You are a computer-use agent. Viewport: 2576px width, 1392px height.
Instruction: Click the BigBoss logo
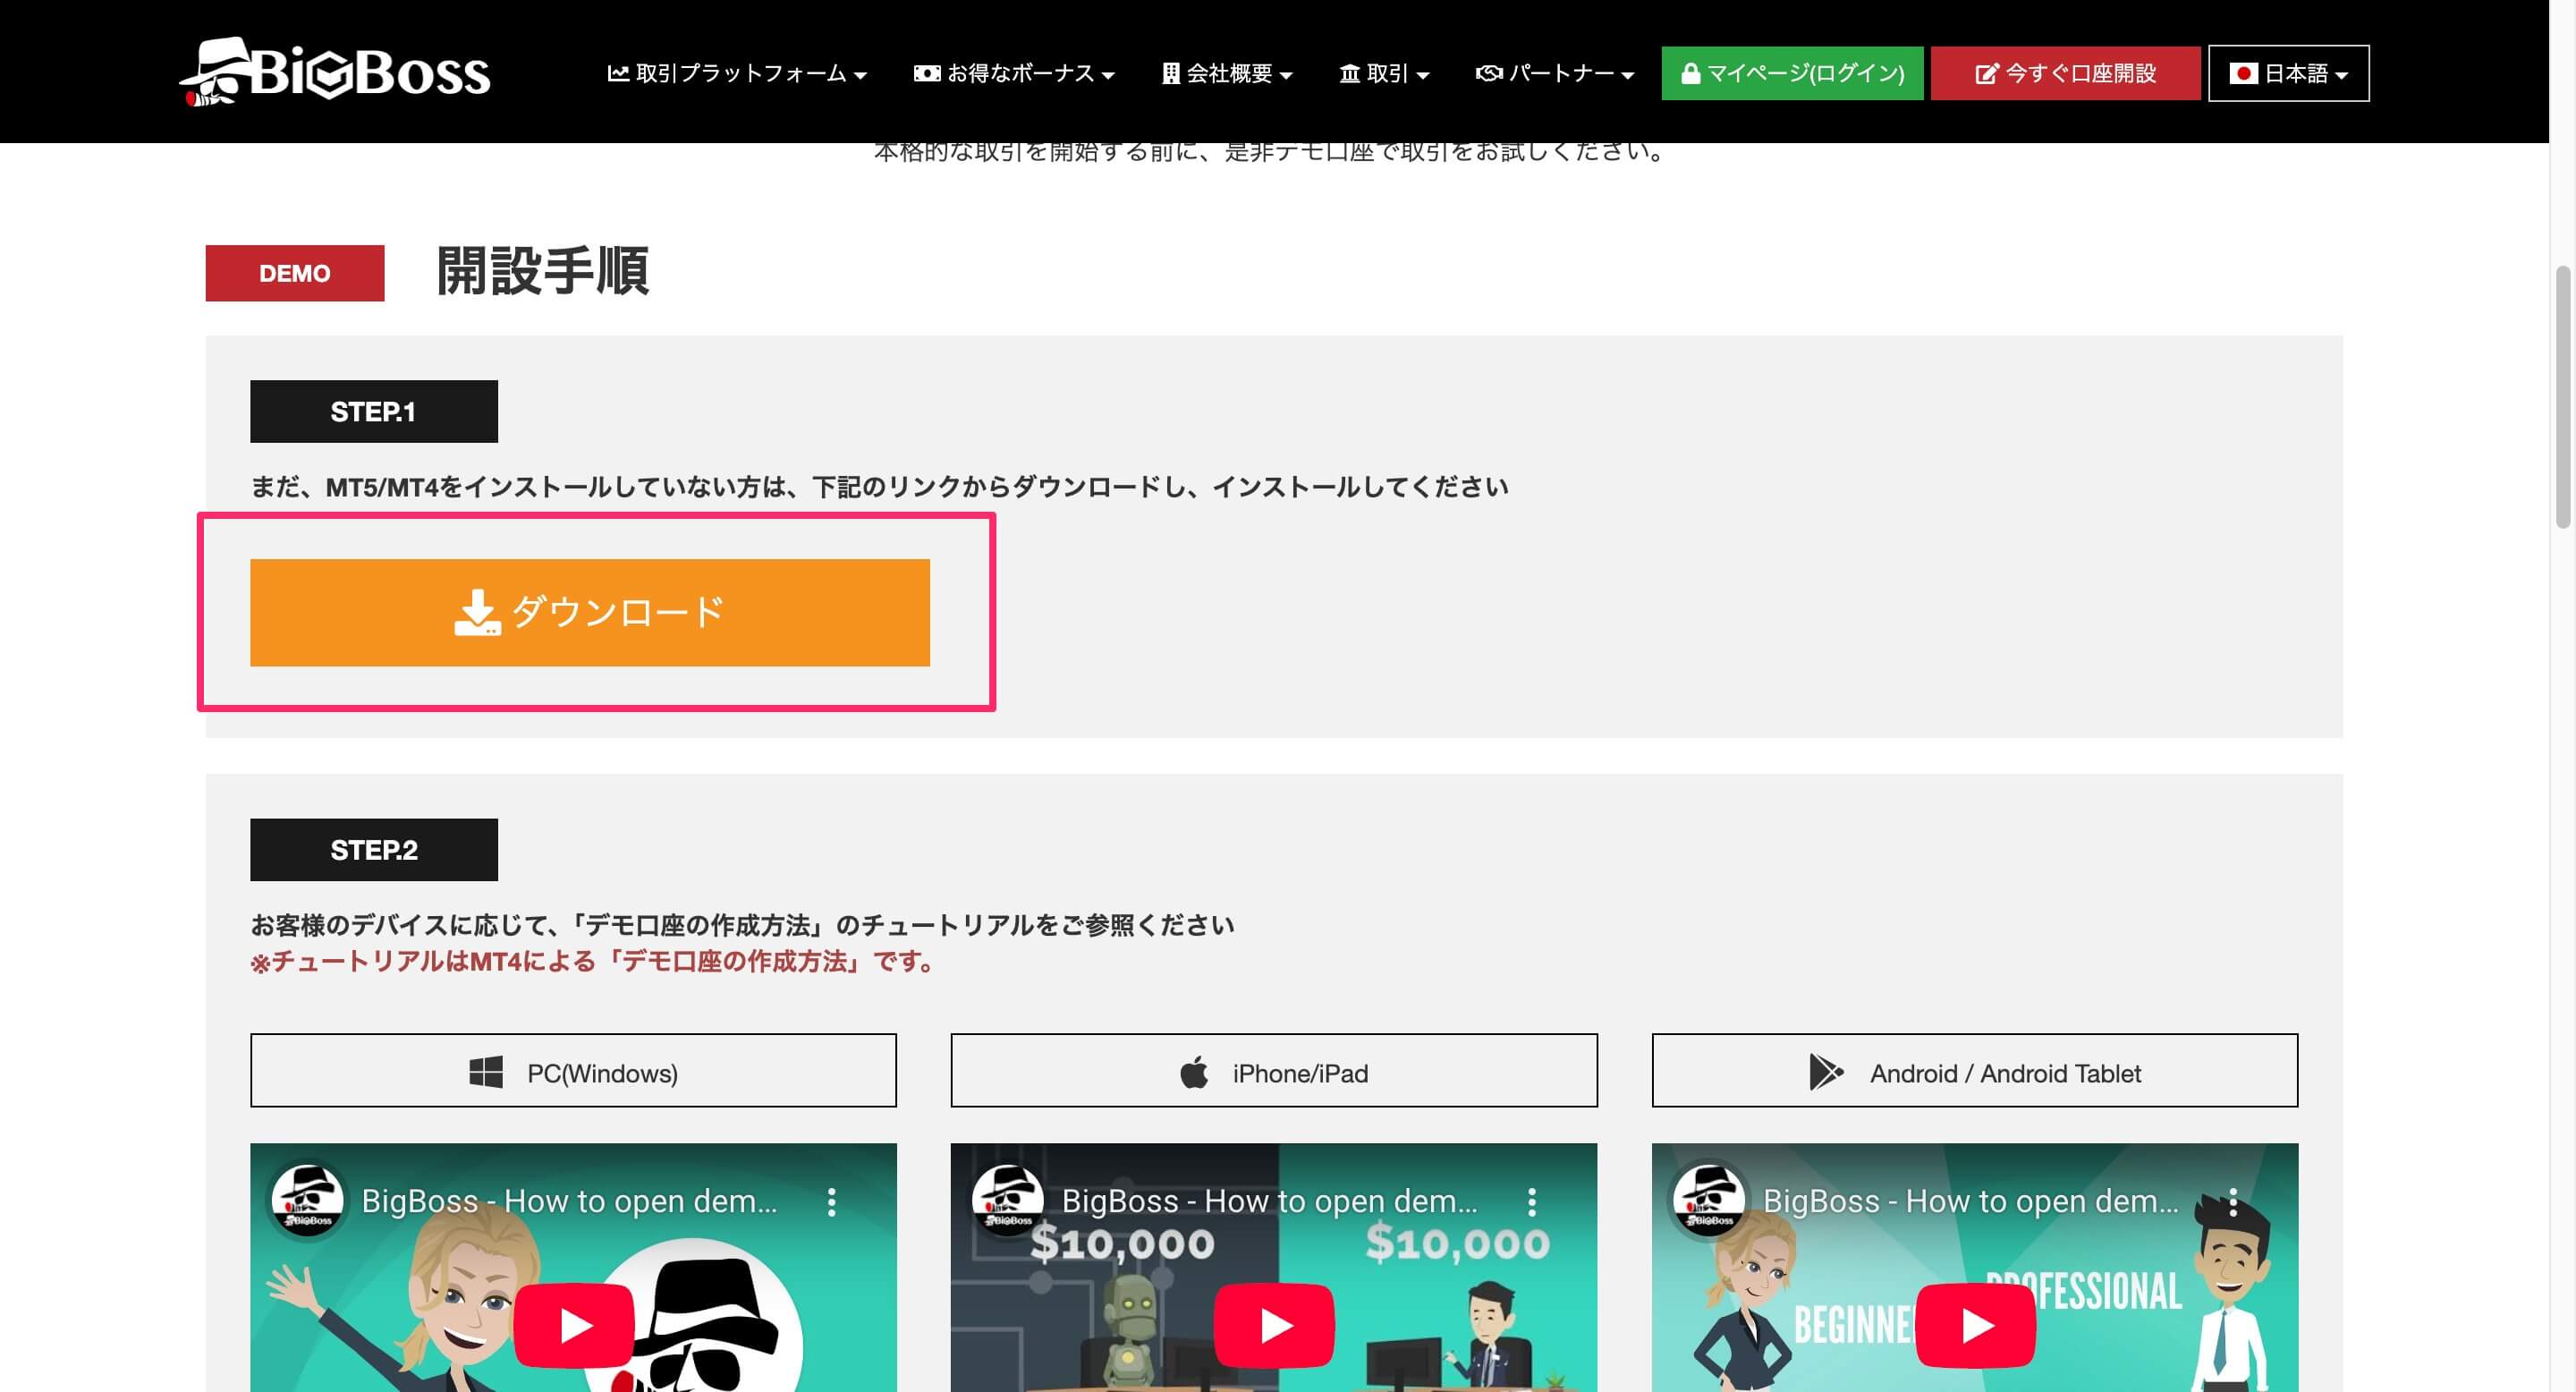[335, 72]
